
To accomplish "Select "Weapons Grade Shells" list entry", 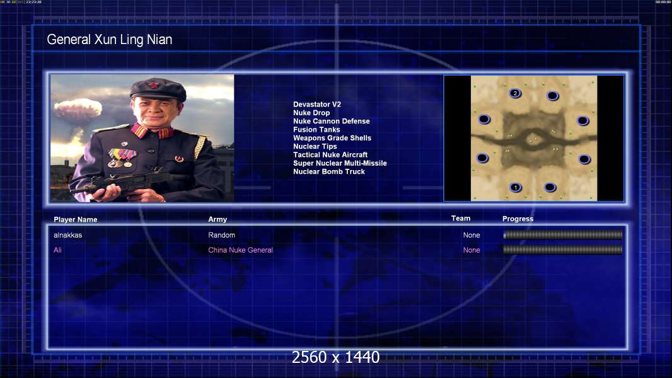I will pos(332,138).
